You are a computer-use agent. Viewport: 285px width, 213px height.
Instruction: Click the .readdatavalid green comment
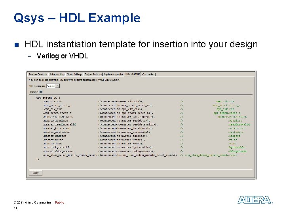[x=239, y=124]
